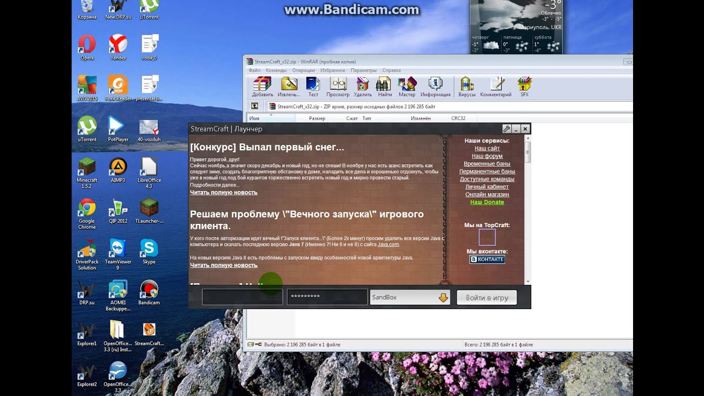Image resolution: width=704 pixels, height=396 pixels.
Task: Select the AOMEI Backupper desktop icon
Action: 118,295
